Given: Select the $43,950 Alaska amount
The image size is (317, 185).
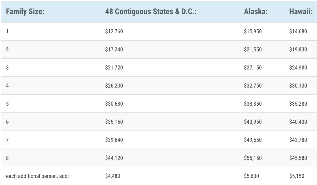Looking at the screenshot, I should 253,122.
